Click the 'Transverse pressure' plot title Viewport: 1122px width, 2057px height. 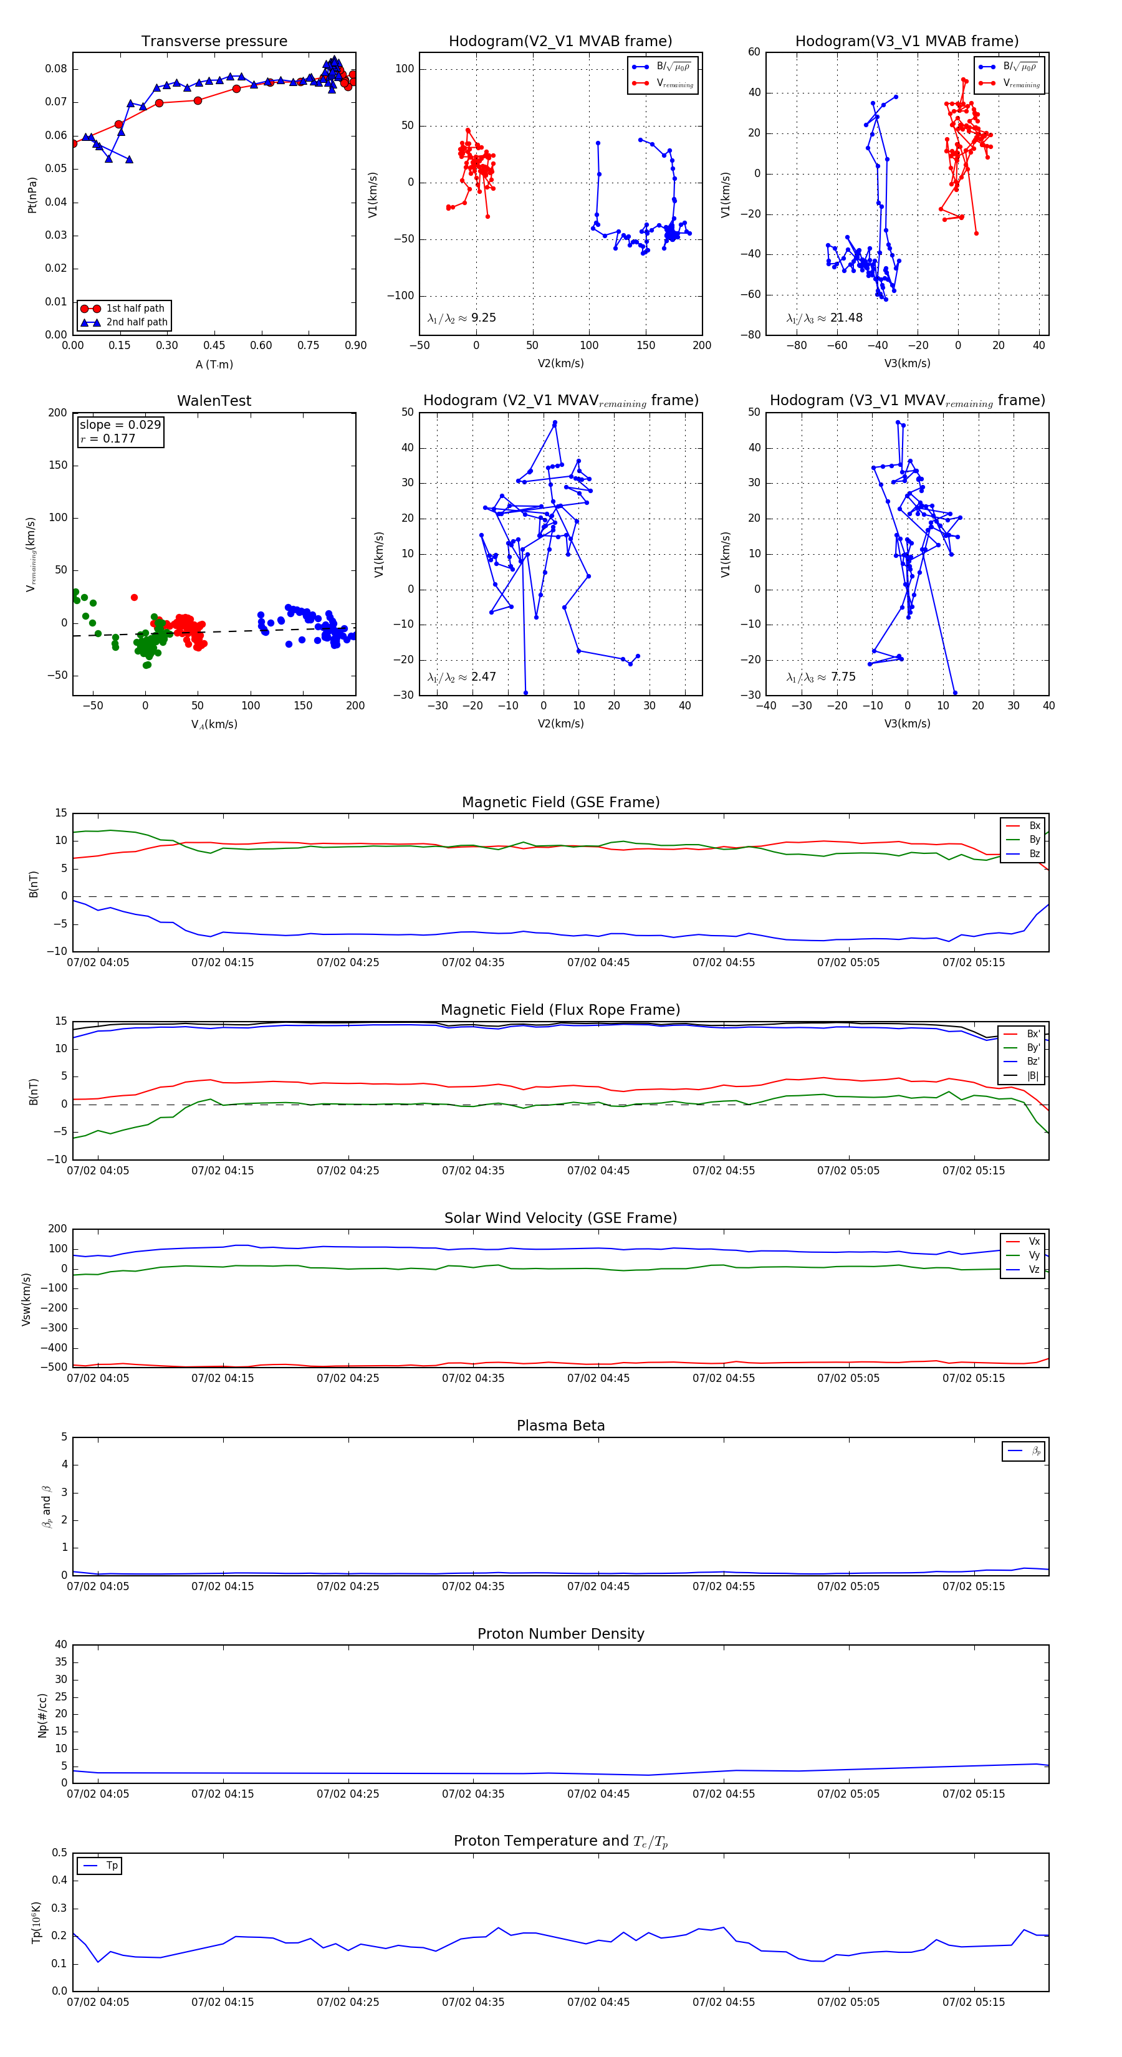tap(214, 42)
